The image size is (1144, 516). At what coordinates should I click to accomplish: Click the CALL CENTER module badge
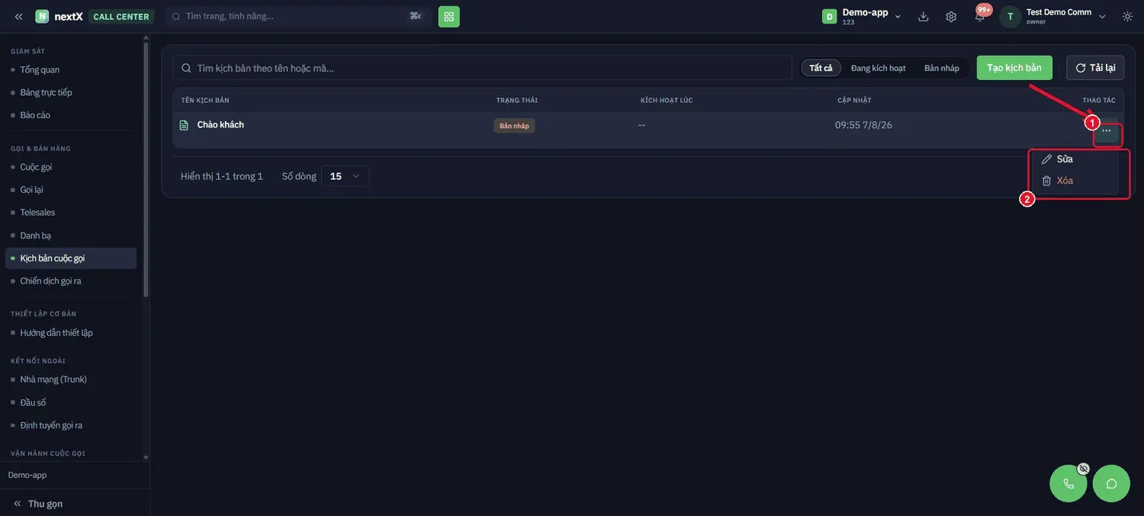(121, 16)
